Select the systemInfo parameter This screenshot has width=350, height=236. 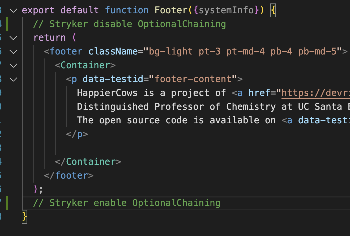[x=226, y=10]
